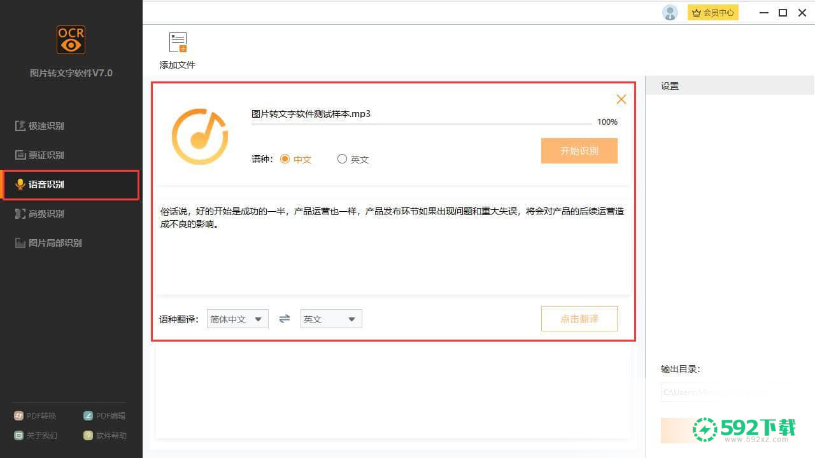Click the recognized text result area
Image resolution: width=815 pixels, height=458 pixels.
click(393, 247)
